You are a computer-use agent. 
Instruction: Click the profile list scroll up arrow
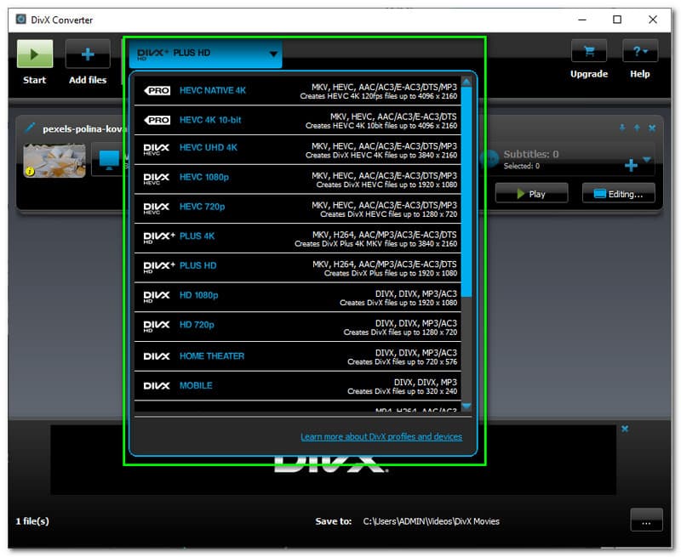click(x=466, y=82)
